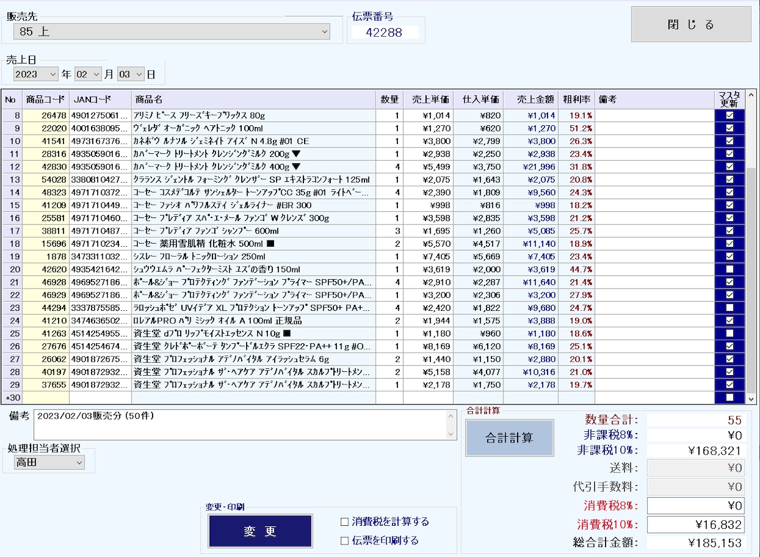Click sales price ¥5,570 in row 18
The width and height of the screenshot is (760, 557).
[428, 244]
